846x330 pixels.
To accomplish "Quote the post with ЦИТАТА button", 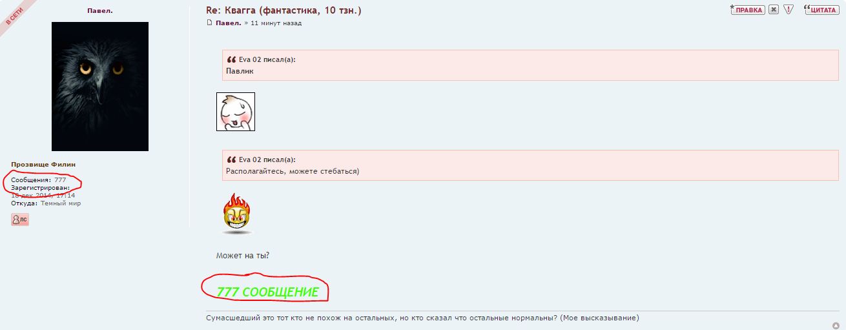I will point(821,10).
